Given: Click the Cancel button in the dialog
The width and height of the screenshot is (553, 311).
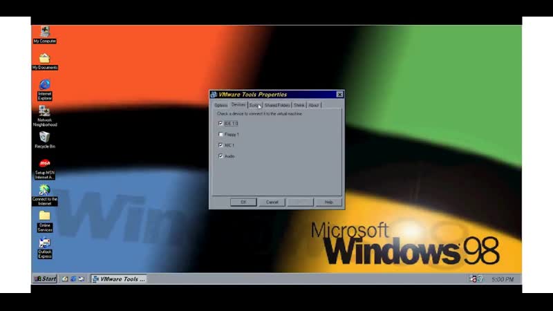Looking at the screenshot, I should (272, 202).
